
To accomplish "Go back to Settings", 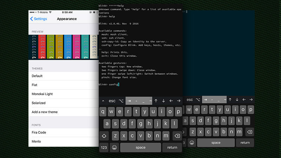I will pos(39,19).
